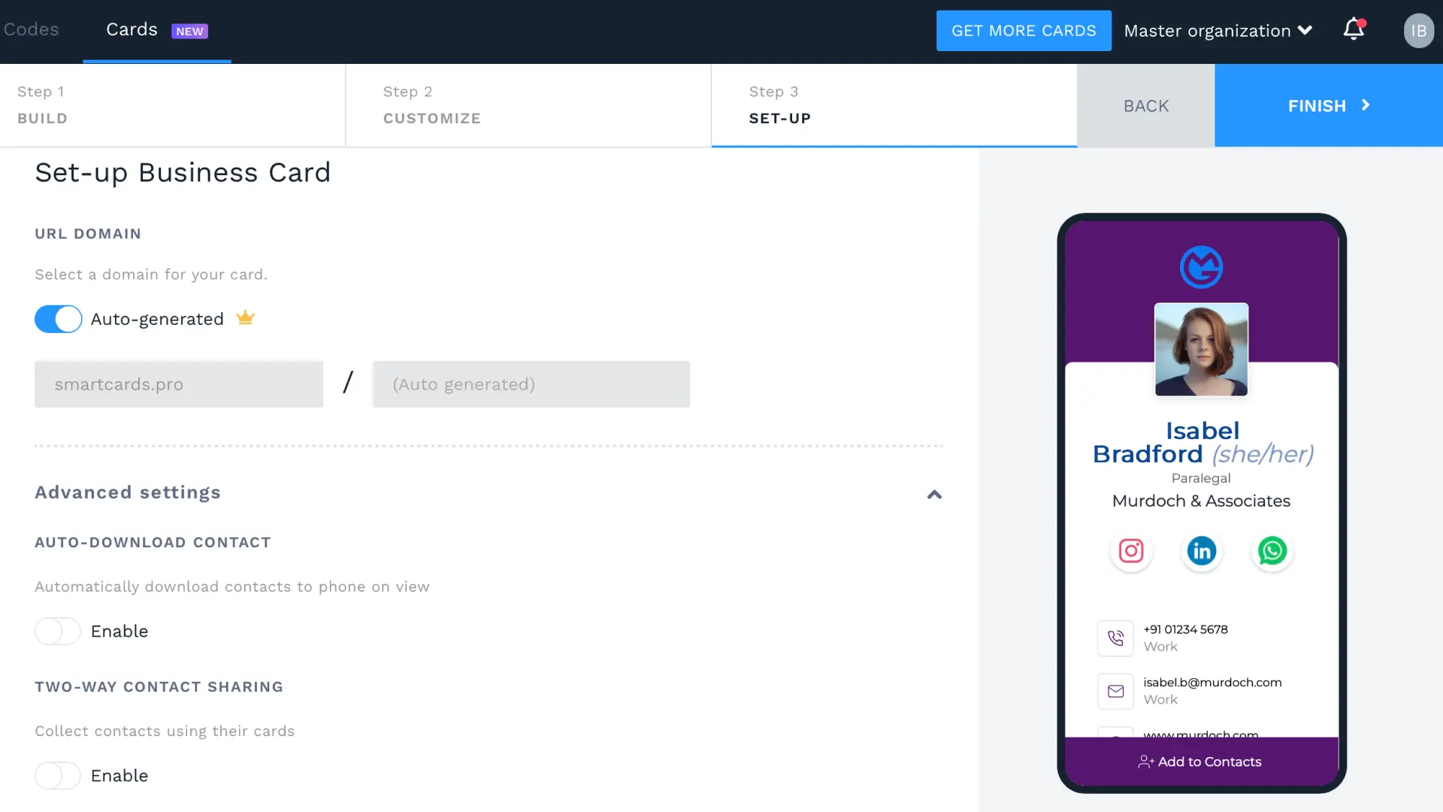Click the phone/call icon on card preview
1443x812 pixels.
tap(1115, 638)
